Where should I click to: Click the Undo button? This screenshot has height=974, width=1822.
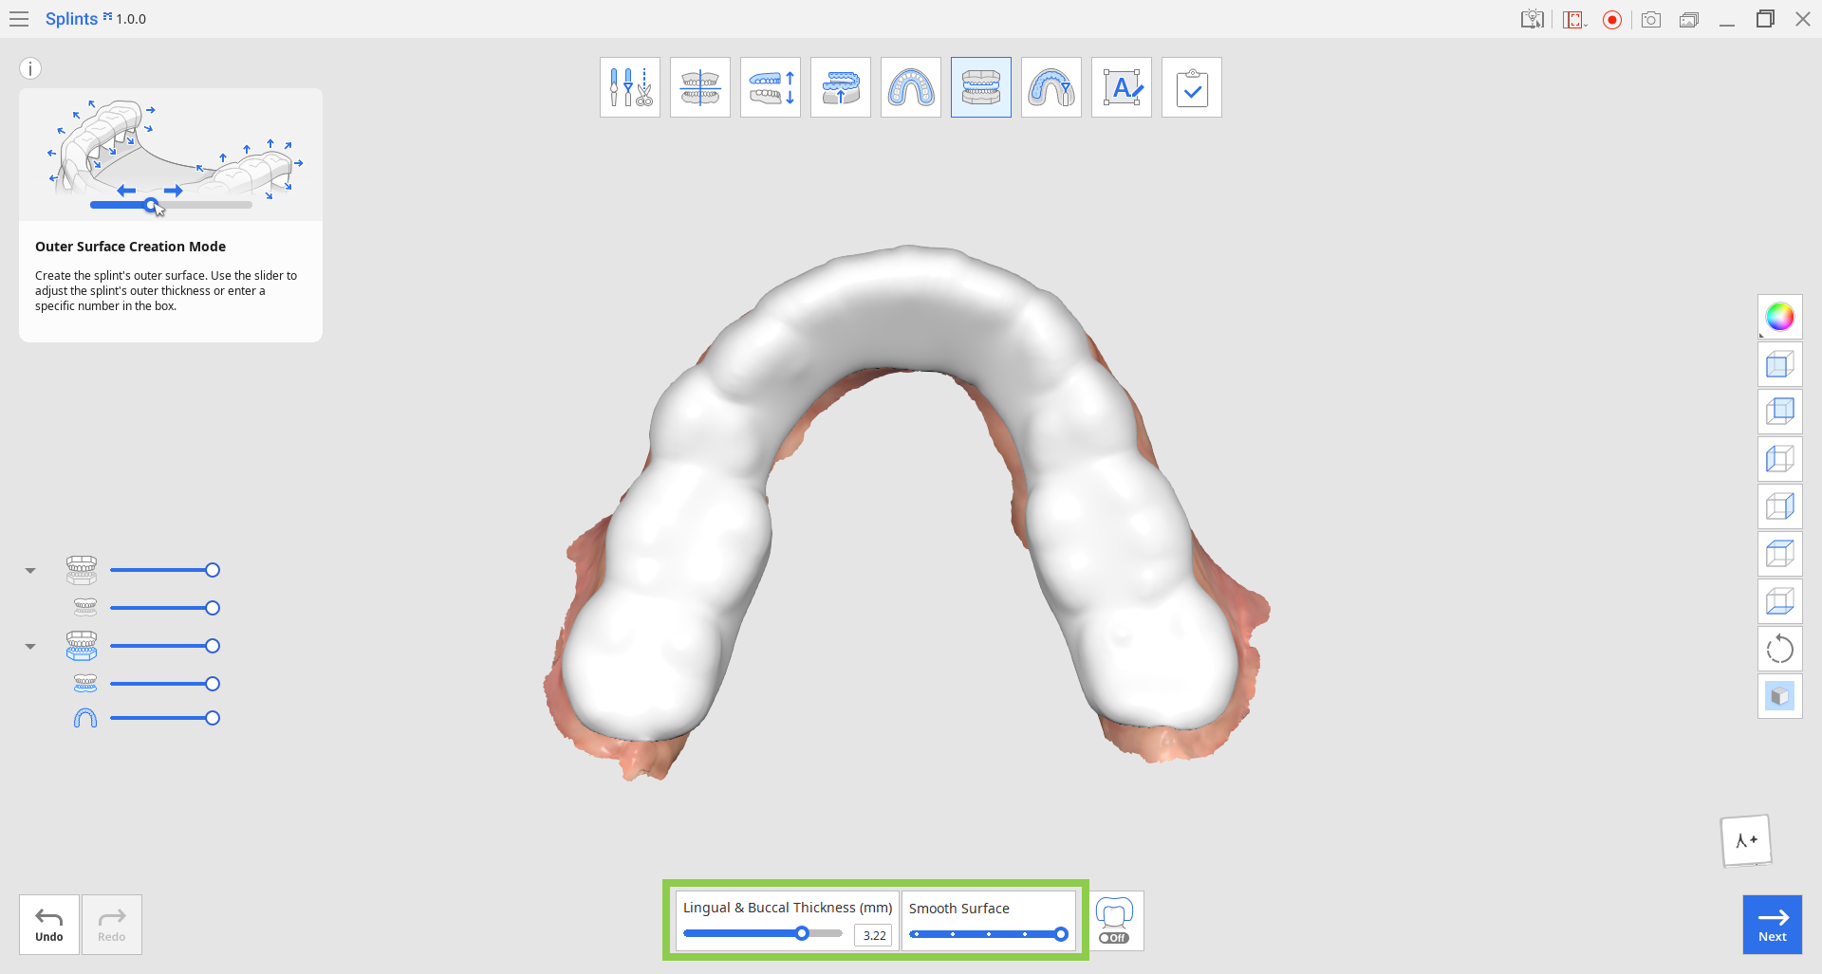pyautogui.click(x=49, y=925)
